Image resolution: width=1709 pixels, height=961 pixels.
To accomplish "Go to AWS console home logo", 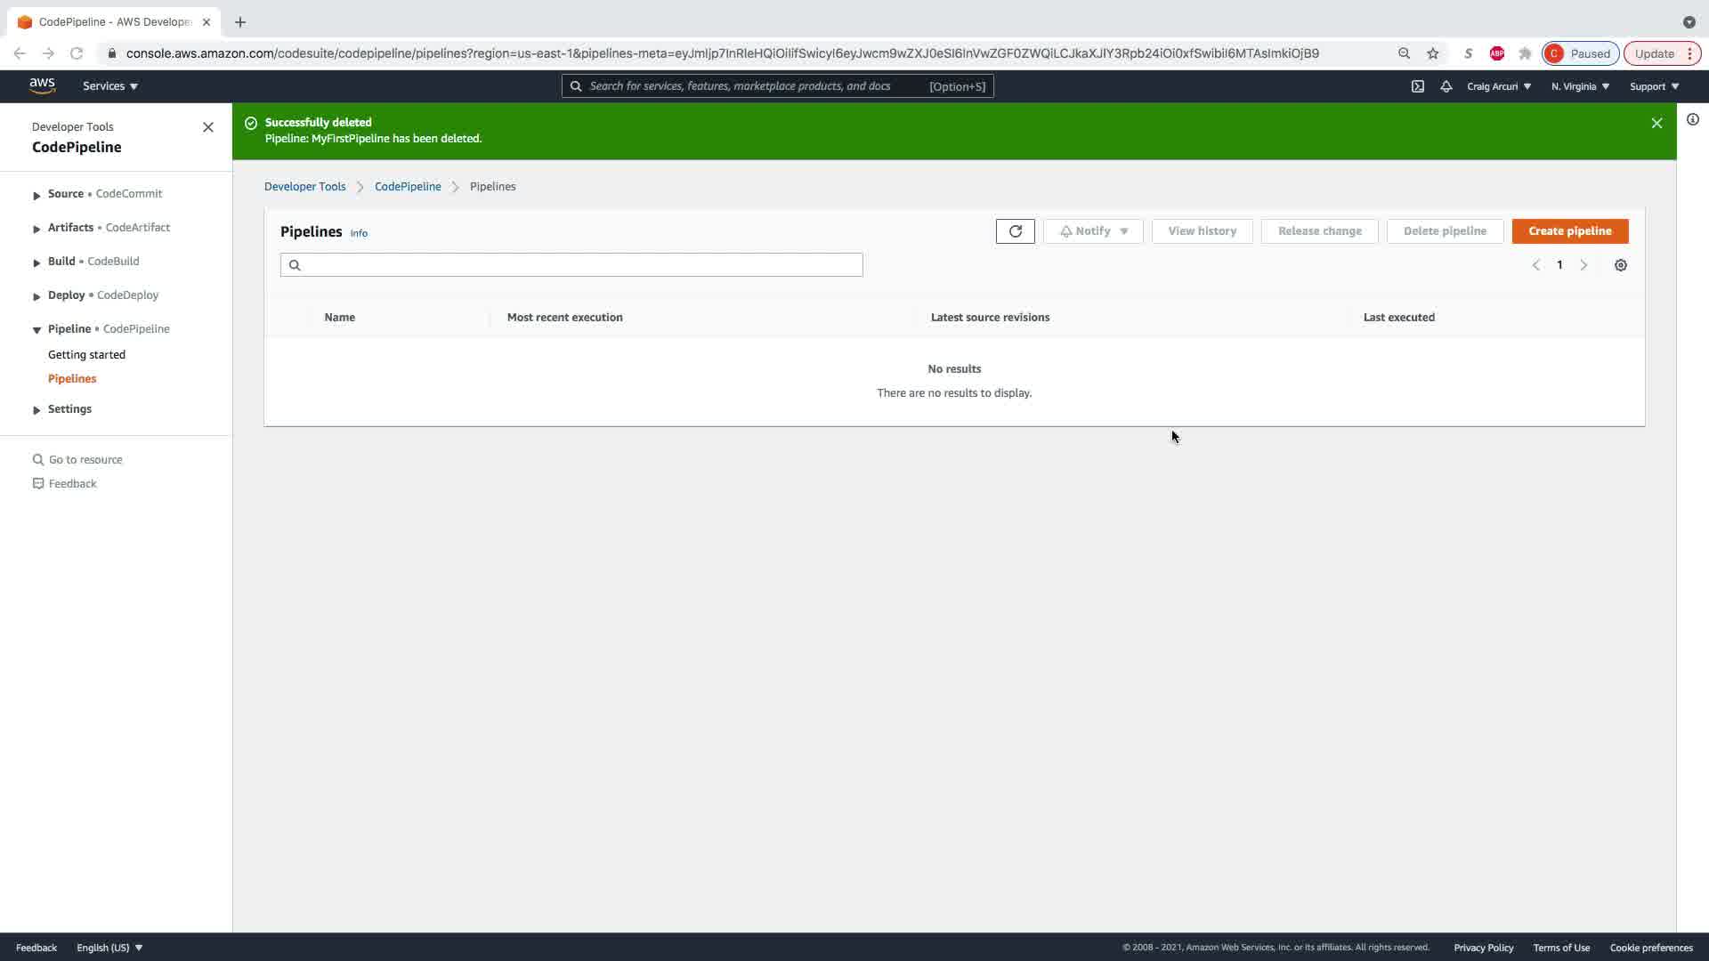I will click(x=42, y=85).
